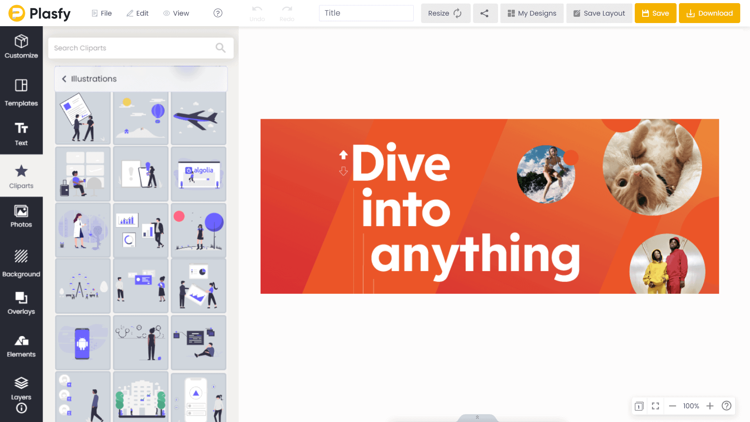Zoom in with the plus button
750x422 pixels.
click(710, 406)
